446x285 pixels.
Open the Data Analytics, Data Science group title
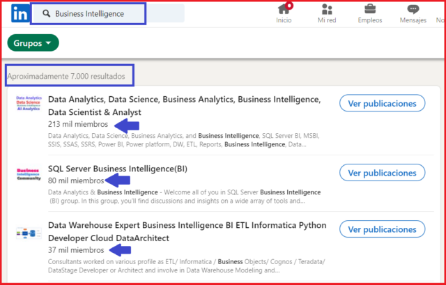pos(184,106)
